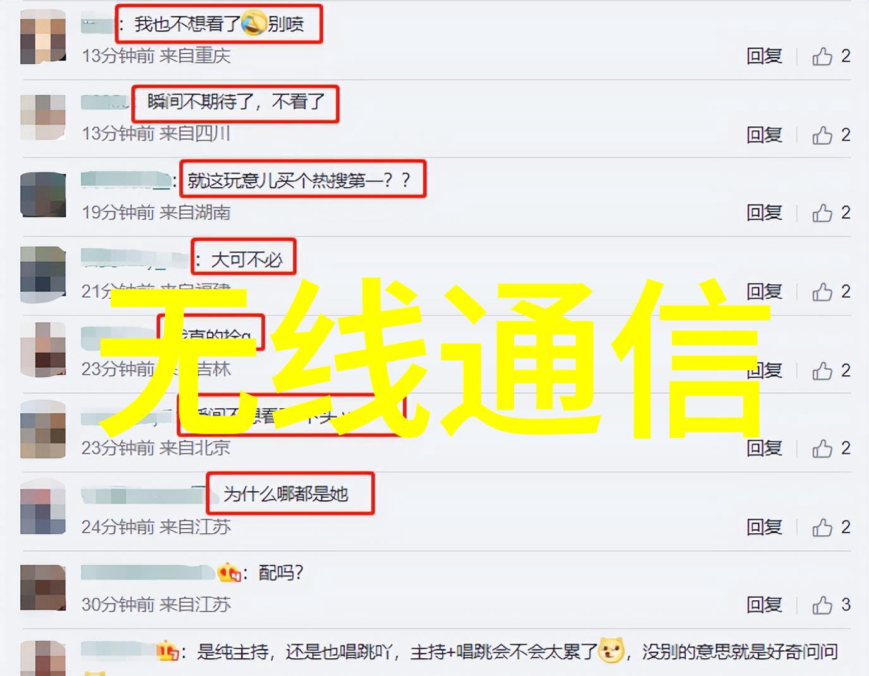
Task: Click 回复 on the 湖南 comment
Action: [764, 213]
